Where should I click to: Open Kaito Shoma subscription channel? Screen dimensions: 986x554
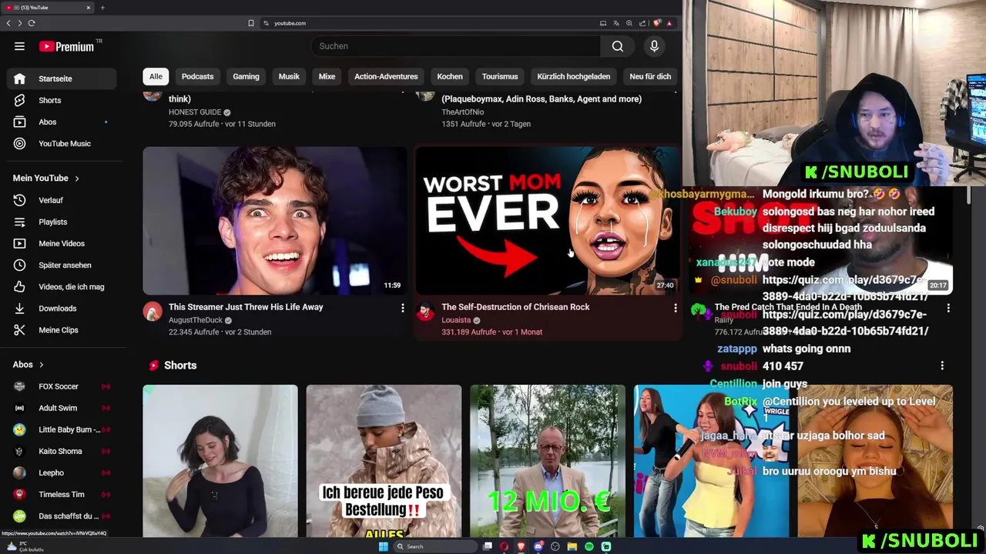(62, 451)
